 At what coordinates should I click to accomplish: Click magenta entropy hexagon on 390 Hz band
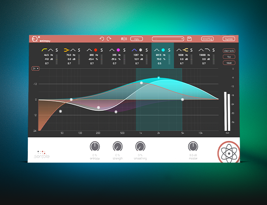click(118, 50)
